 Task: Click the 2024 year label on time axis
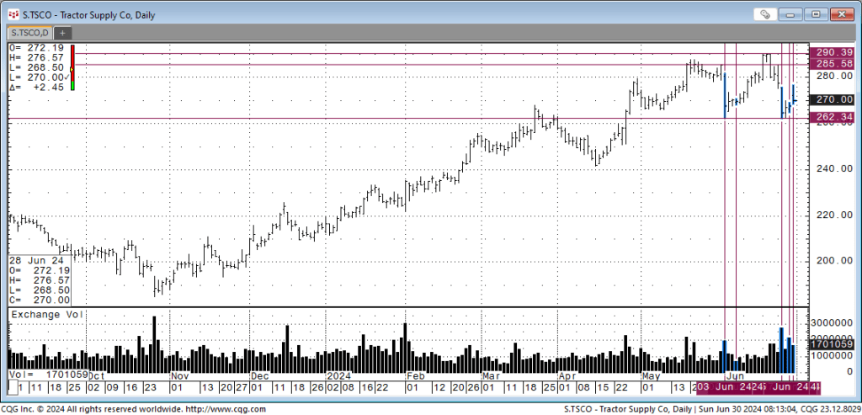click(x=338, y=375)
